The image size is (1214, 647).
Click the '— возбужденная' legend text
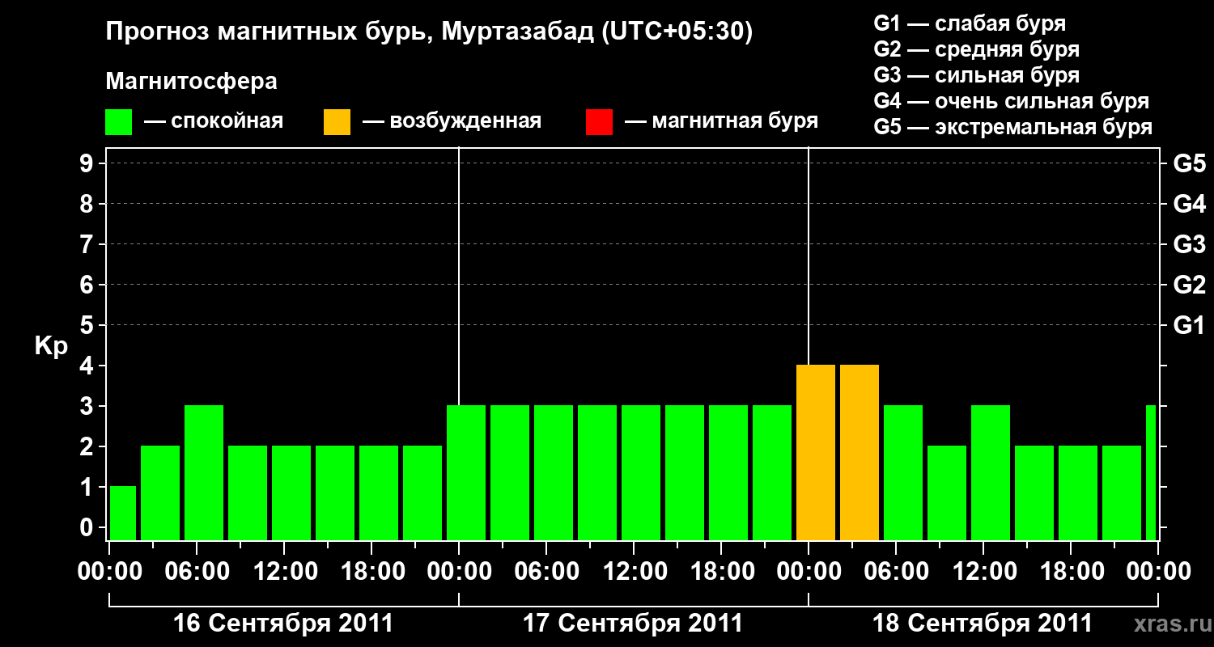click(452, 121)
